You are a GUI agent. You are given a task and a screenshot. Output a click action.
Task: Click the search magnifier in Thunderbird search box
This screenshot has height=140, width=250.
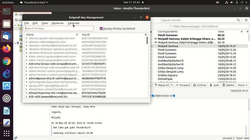[x=238, y=20]
